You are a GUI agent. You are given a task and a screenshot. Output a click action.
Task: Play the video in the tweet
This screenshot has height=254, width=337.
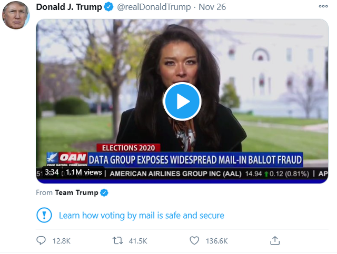coord(182,101)
